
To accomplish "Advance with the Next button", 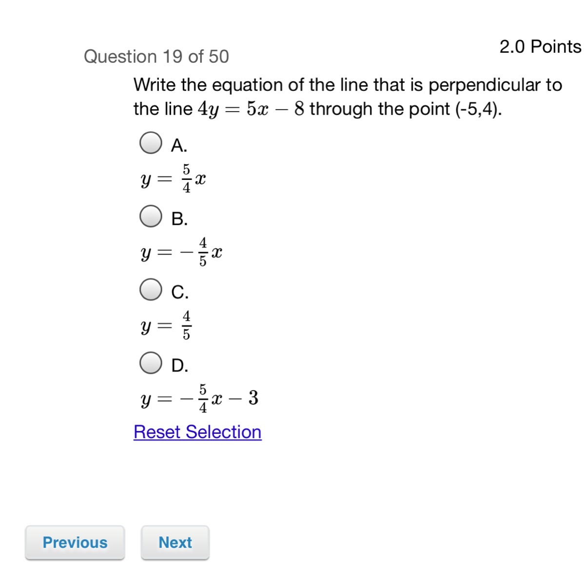I will pyautogui.click(x=175, y=543).
